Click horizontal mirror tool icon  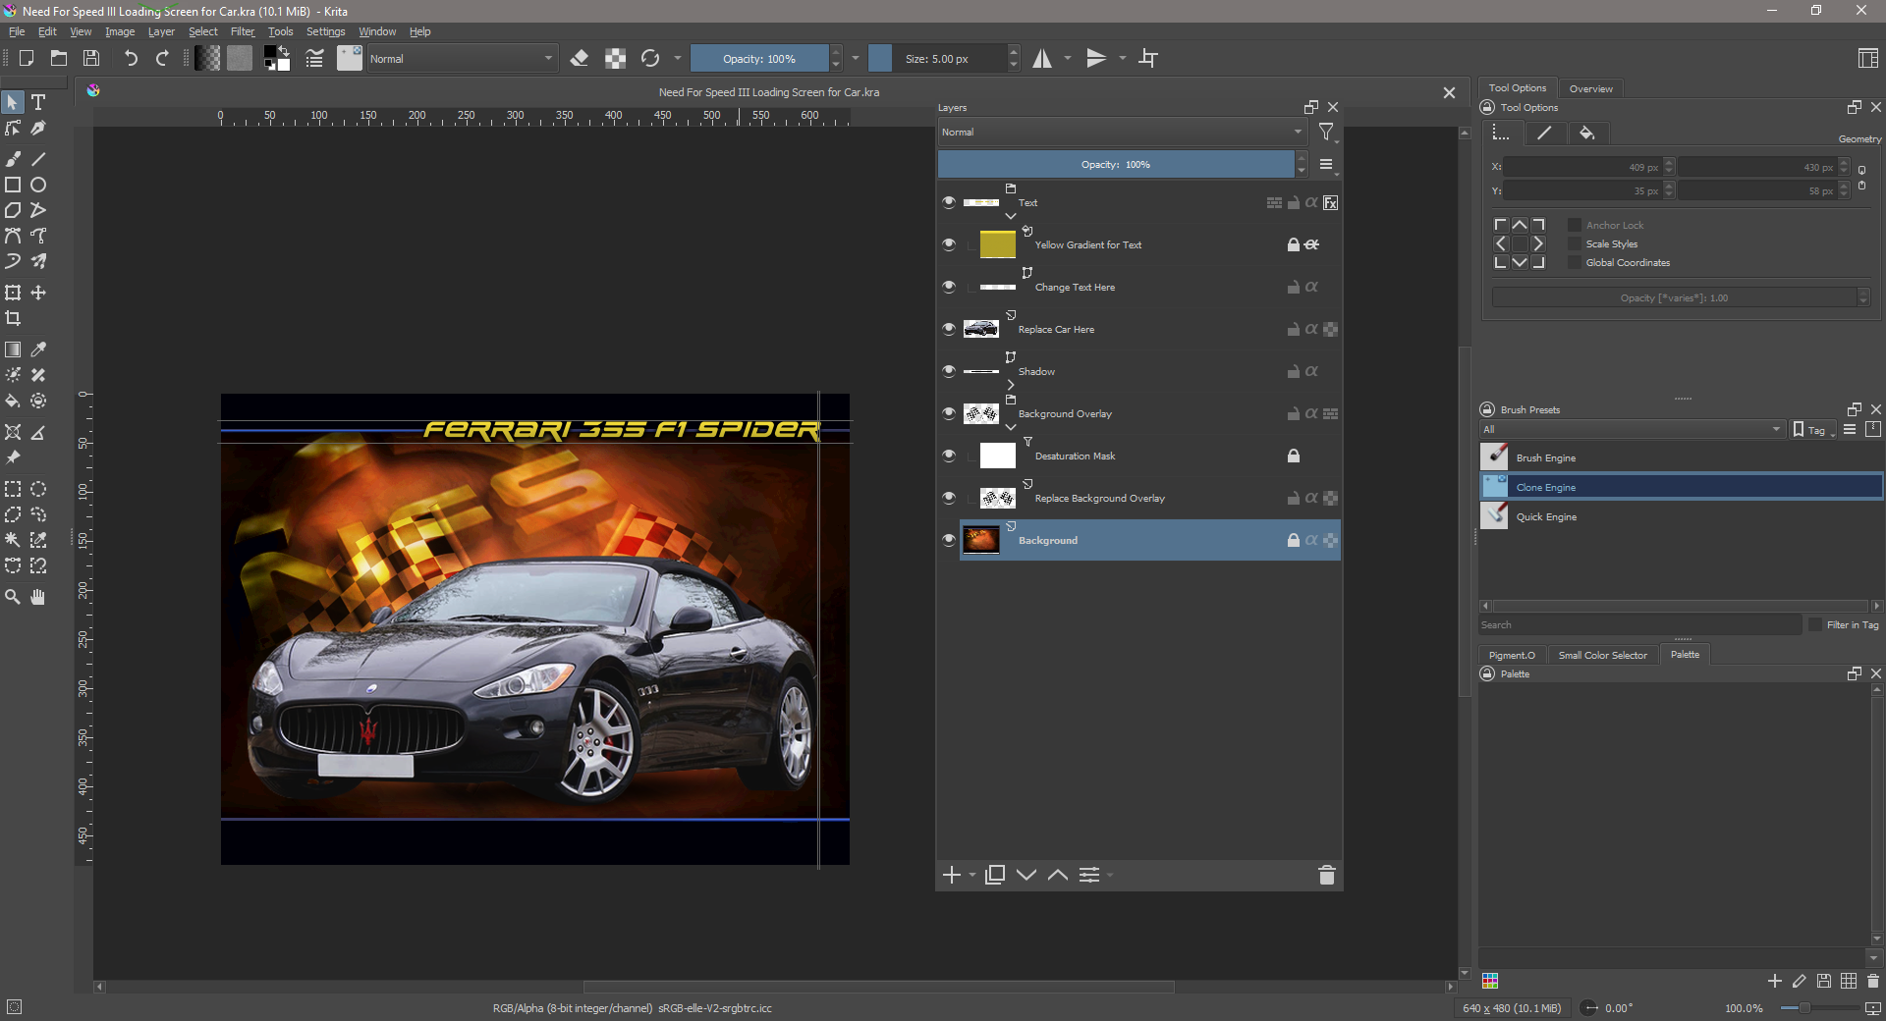coord(1042,59)
